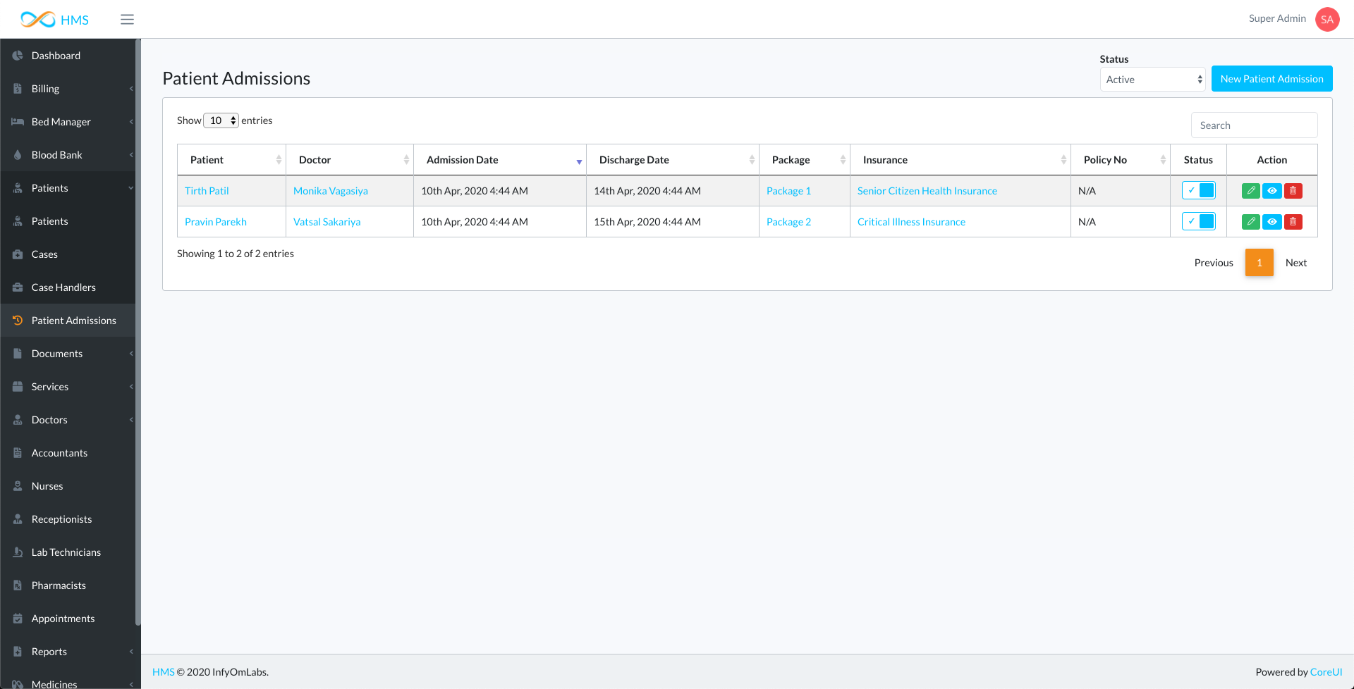Click the SA user avatar icon

pyautogui.click(x=1326, y=19)
